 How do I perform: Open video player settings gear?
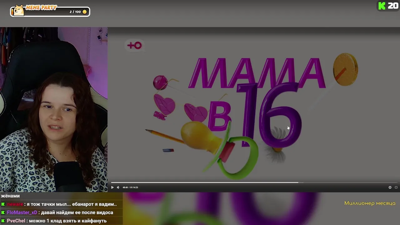[390, 187]
